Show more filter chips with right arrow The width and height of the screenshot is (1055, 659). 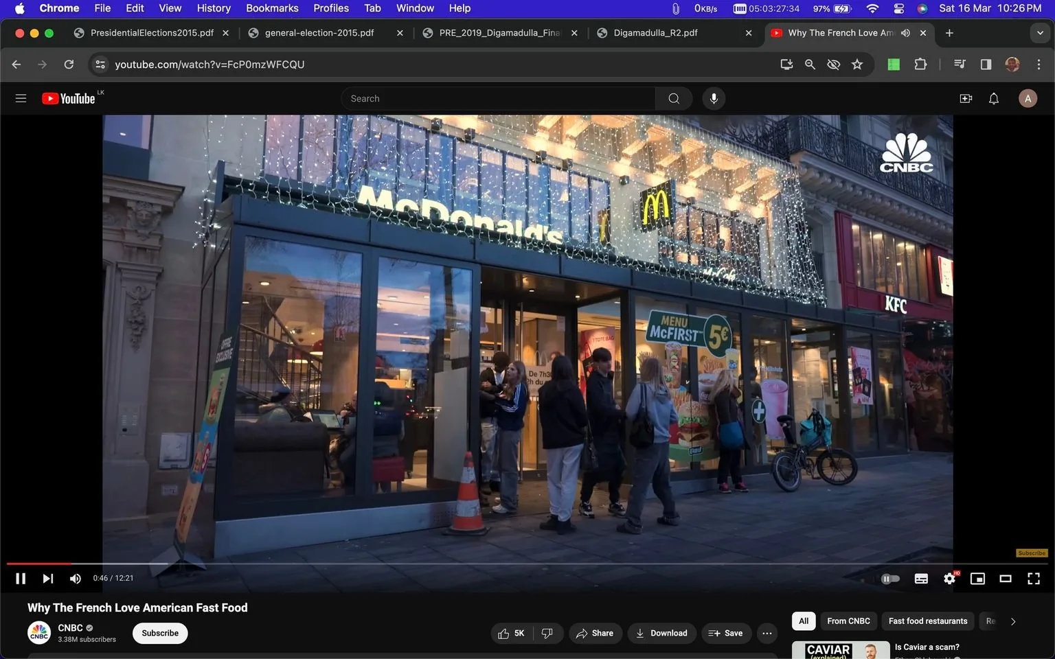point(1012,621)
